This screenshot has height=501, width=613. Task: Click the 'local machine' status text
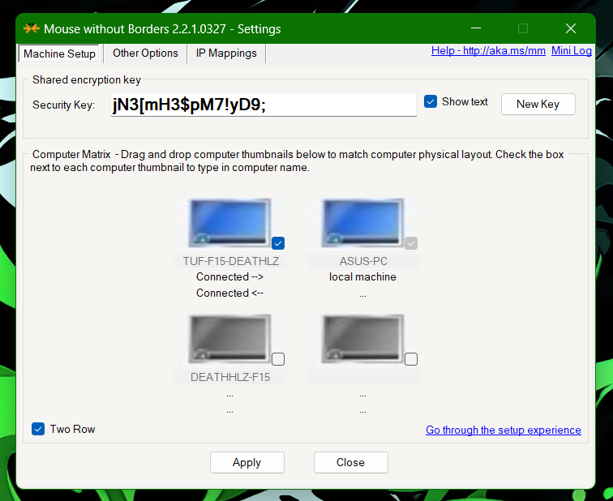[x=362, y=276]
